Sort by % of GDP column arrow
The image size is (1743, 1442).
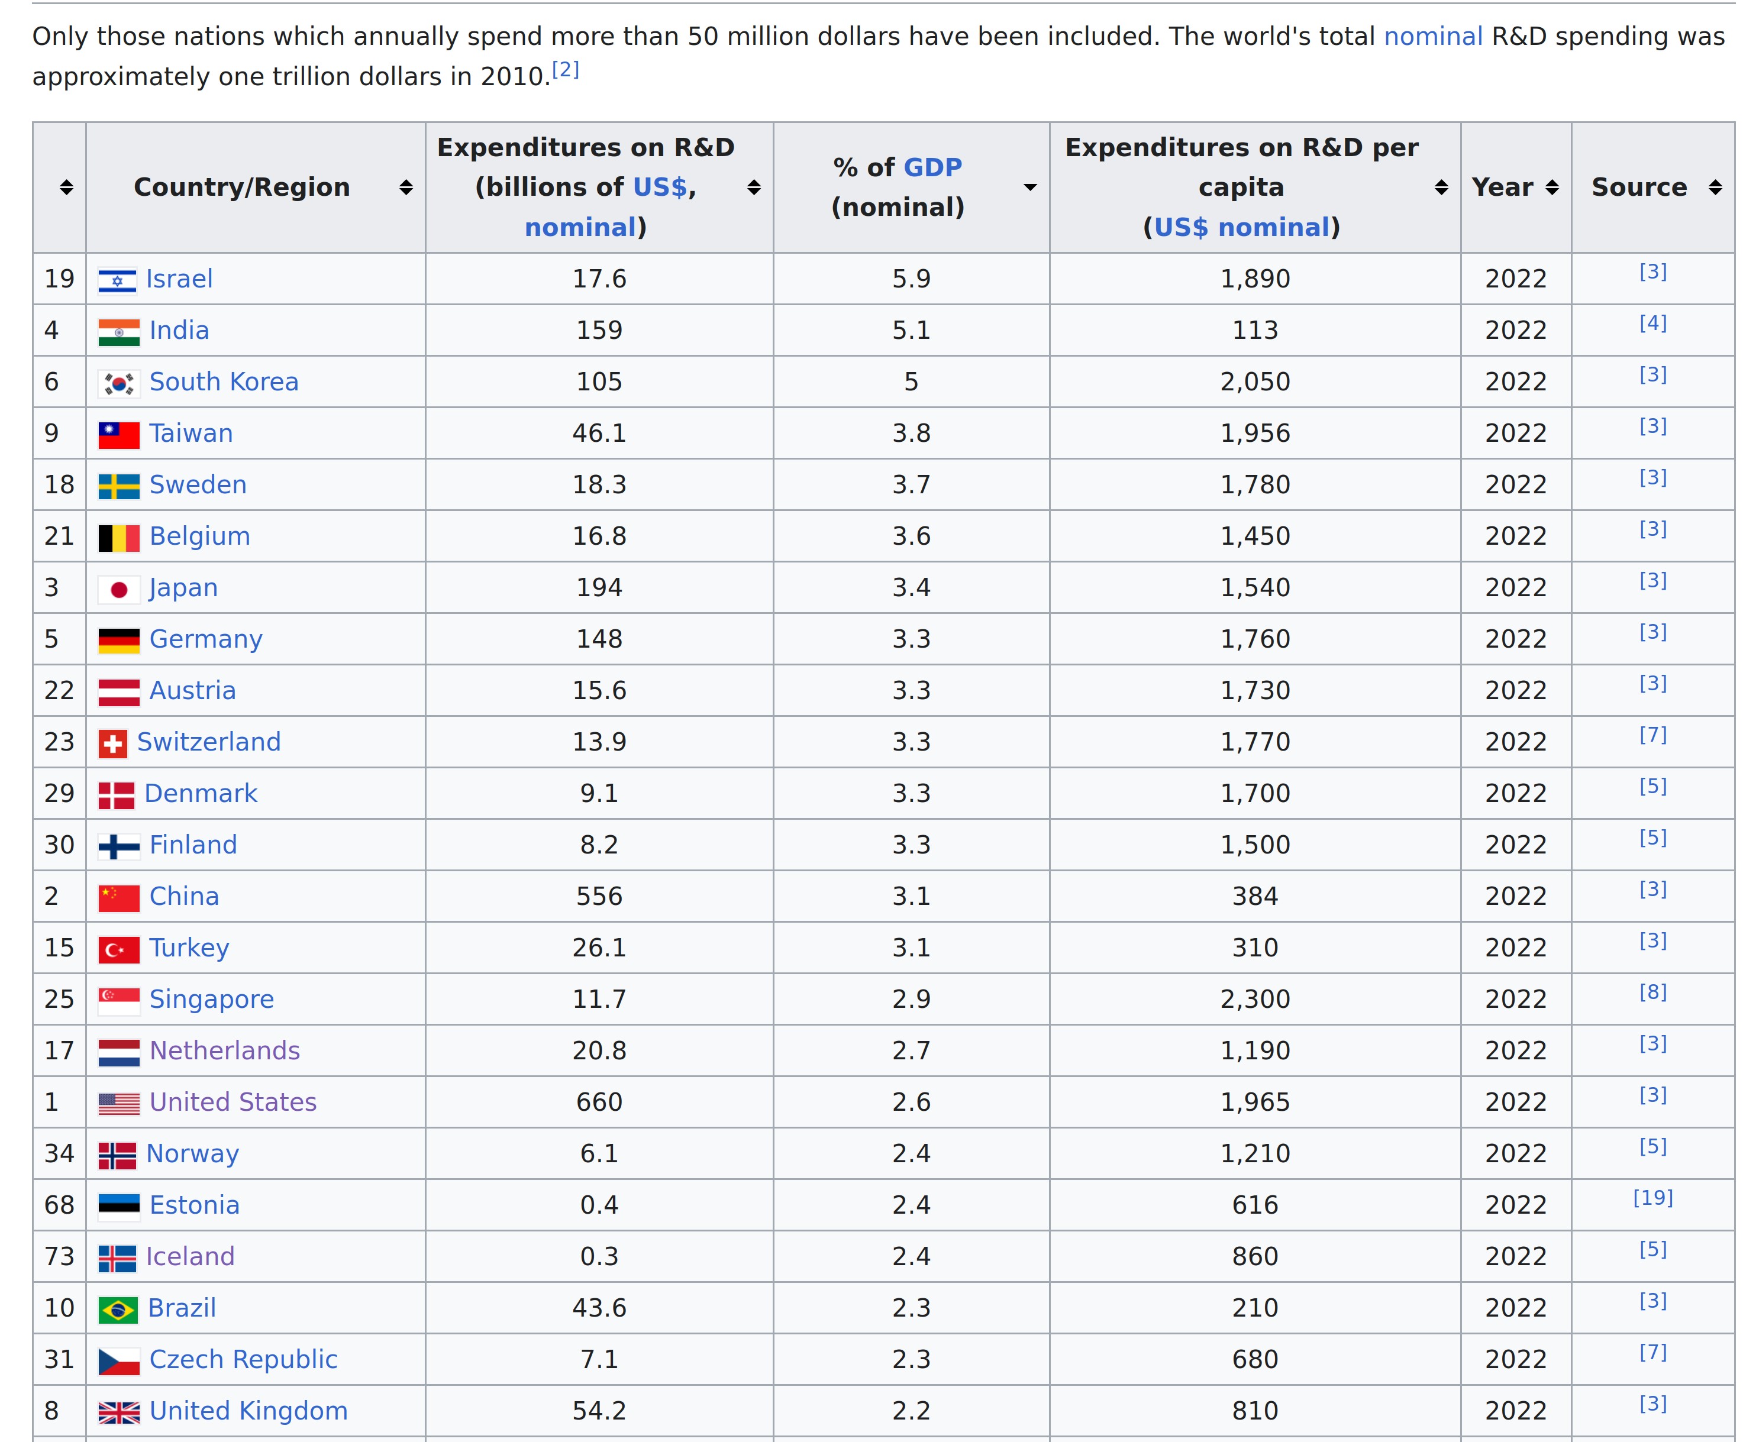tap(1030, 187)
